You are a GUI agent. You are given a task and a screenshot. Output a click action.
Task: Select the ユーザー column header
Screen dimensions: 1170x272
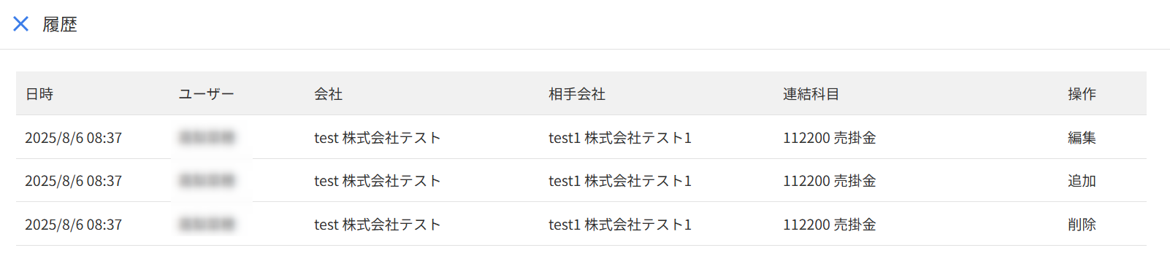coord(207,94)
